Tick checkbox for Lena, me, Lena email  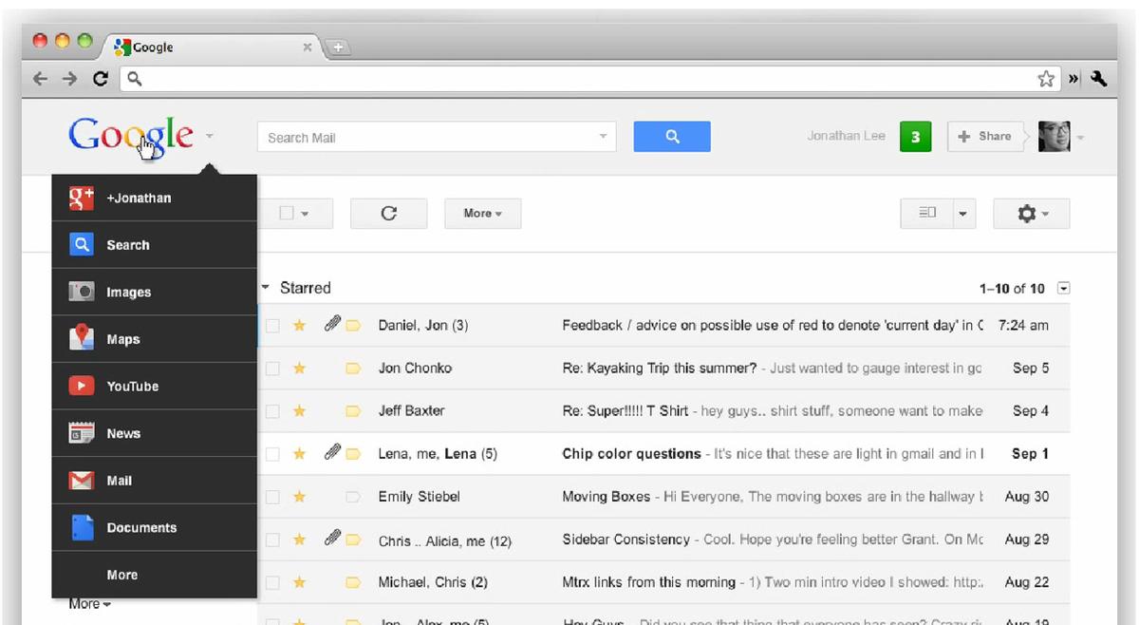pos(272,454)
